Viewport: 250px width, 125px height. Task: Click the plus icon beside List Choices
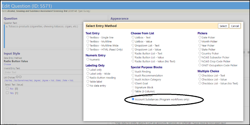click(x=17, y=77)
